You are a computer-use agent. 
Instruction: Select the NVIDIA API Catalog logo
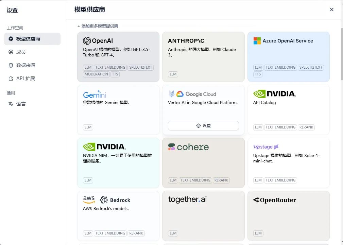(x=275, y=94)
